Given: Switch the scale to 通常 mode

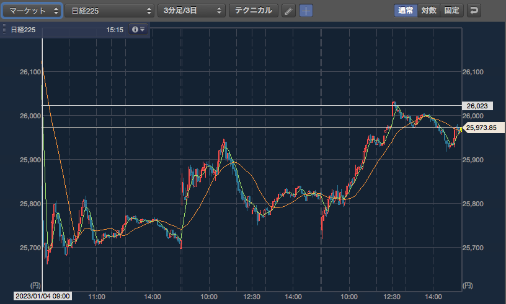Looking at the screenshot, I should pyautogui.click(x=406, y=11).
